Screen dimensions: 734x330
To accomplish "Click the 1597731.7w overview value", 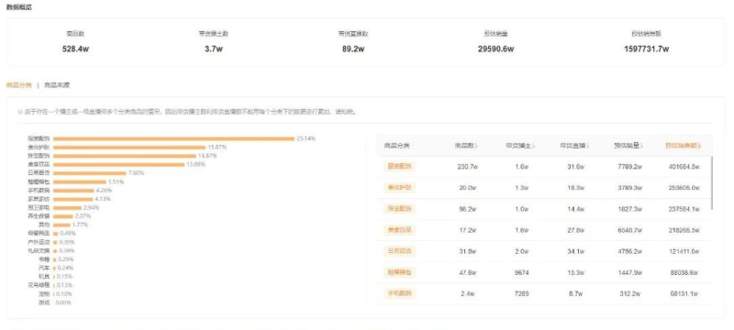I will (646, 49).
